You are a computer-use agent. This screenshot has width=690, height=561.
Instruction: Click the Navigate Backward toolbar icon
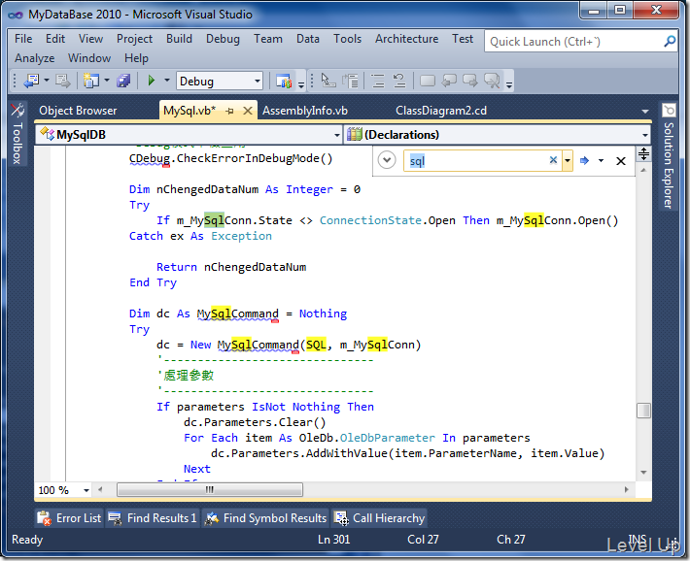point(32,81)
